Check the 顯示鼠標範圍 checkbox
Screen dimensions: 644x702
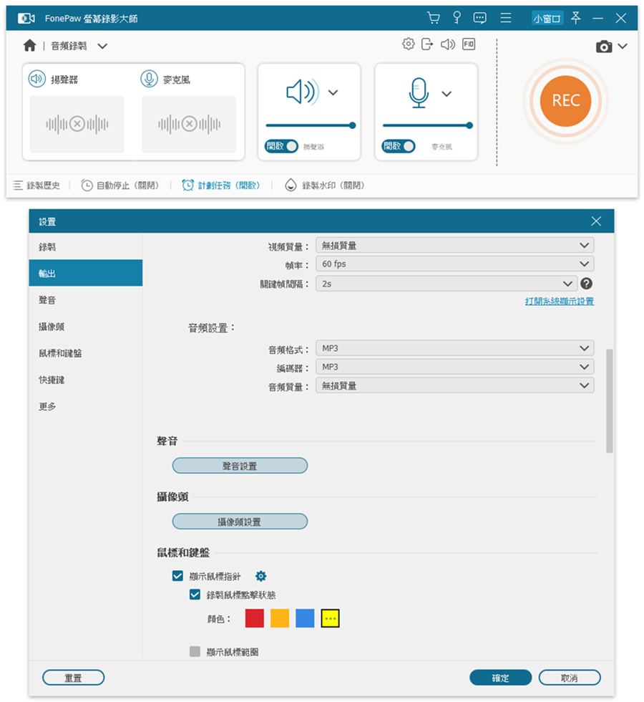[x=195, y=651]
